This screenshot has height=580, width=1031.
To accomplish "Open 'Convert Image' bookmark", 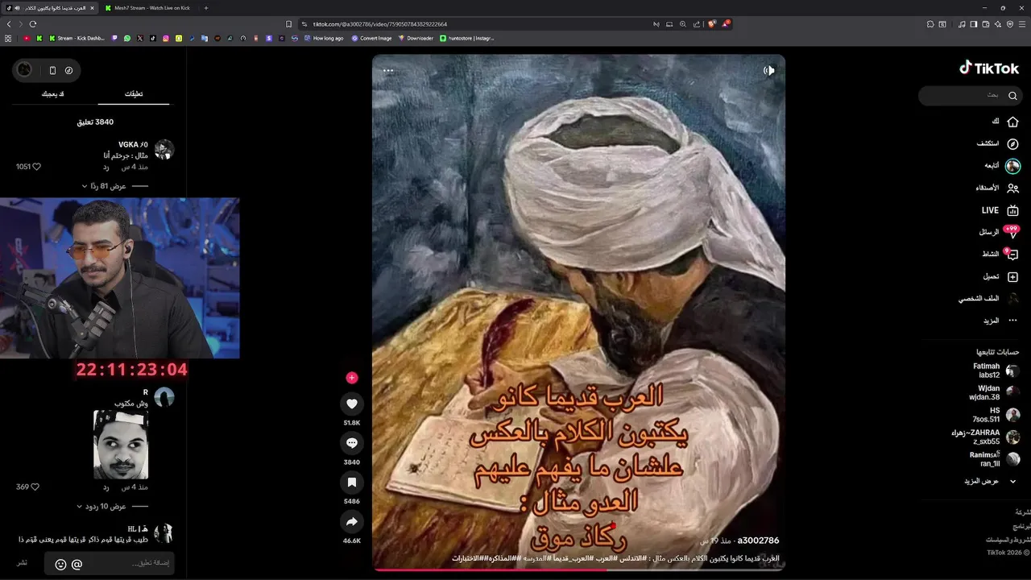I will coord(371,38).
